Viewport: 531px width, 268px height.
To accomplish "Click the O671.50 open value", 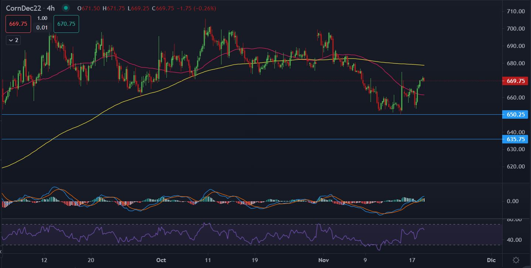I will pyautogui.click(x=89, y=8).
